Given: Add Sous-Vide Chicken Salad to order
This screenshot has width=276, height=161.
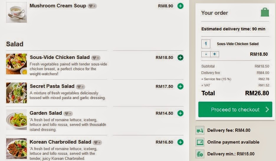Looking at the screenshot, I should [x=180, y=57].
